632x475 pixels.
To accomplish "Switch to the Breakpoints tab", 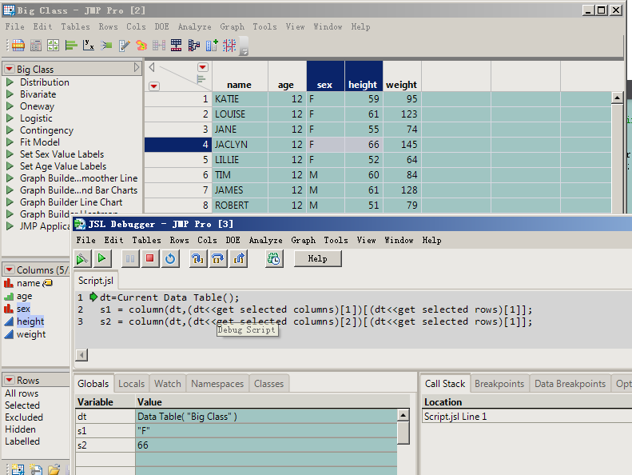I will pyautogui.click(x=499, y=384).
